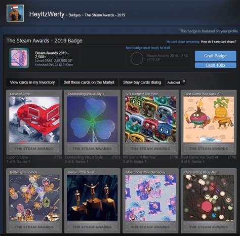Open AutoCraft settings gear icon
The height and width of the screenshot is (236, 240).
(x=184, y=82)
